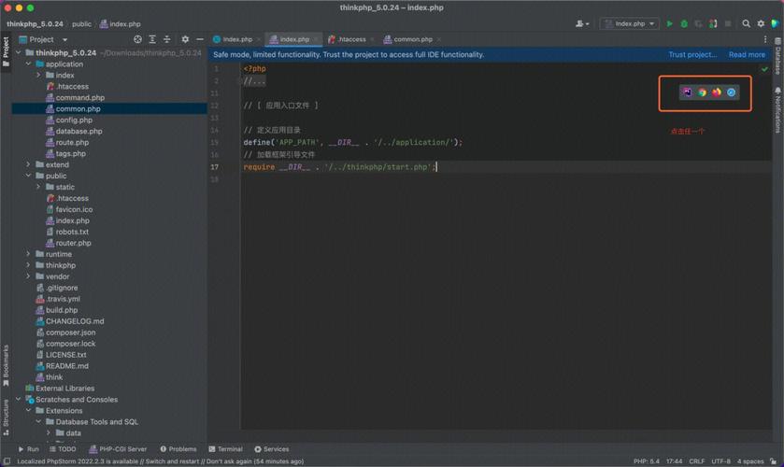Click the Read more link
The width and height of the screenshot is (784, 467).
(x=747, y=54)
